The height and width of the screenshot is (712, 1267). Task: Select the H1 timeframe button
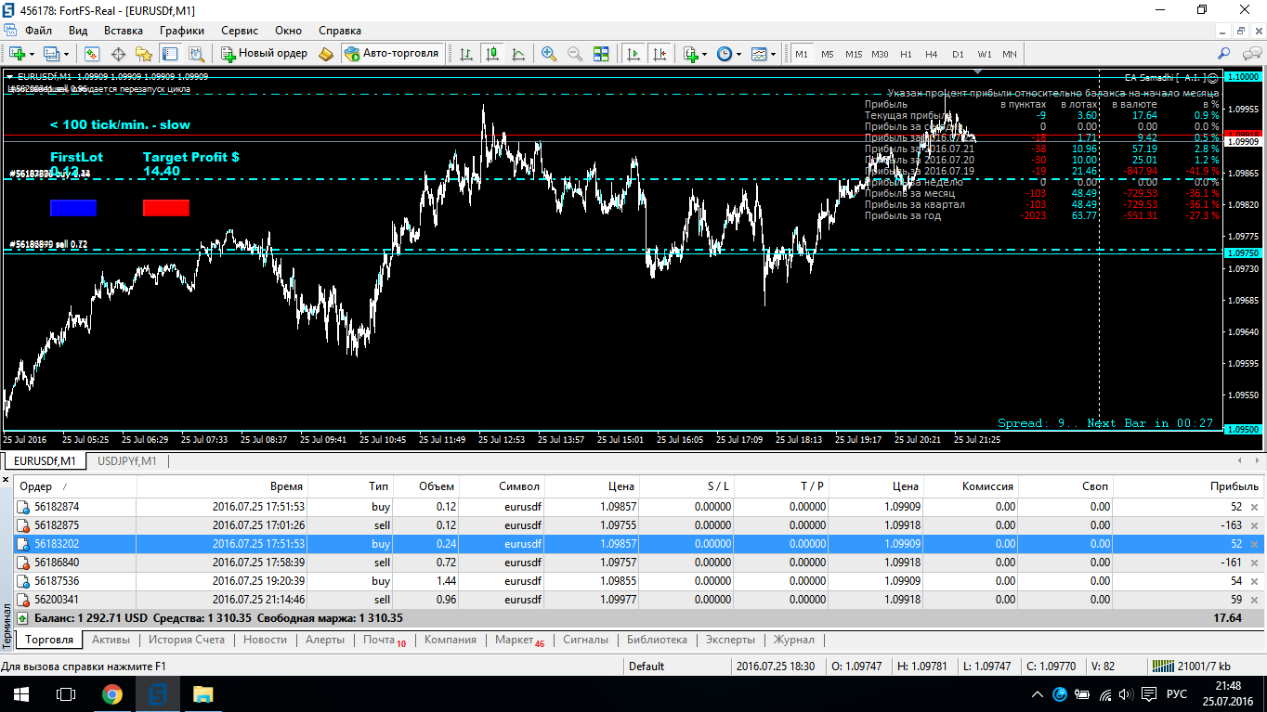pos(906,54)
